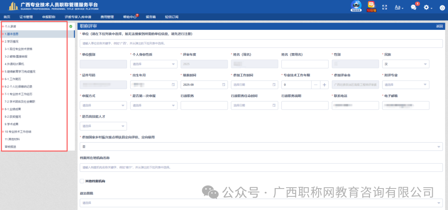The image size is (448, 210).
Task: Decrease 专业技术工作年限 with minus button
Action: pos(316,85)
